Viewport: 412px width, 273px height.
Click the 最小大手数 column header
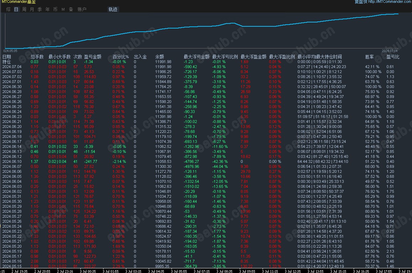[59, 57]
